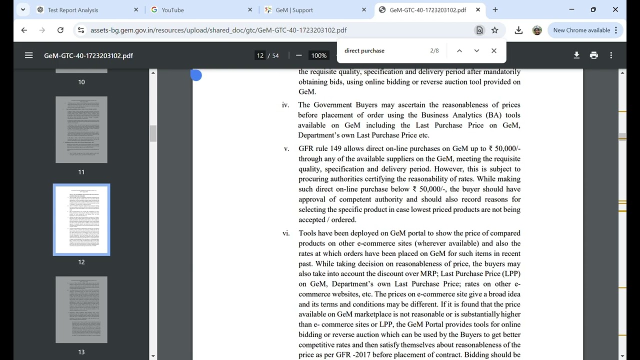Jump to the previous find result
The image size is (640, 360).
pos(459,50)
